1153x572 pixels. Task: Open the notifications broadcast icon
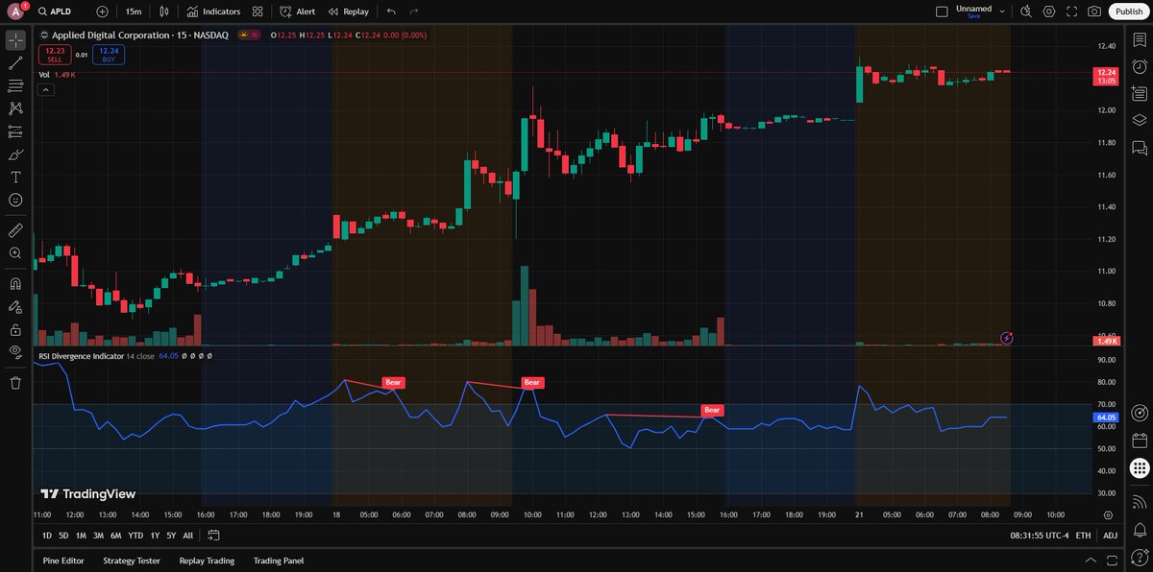1140,502
